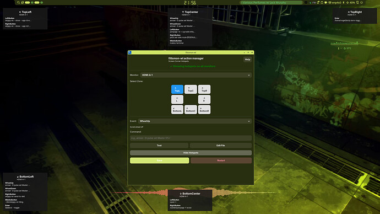Click the Test button
The width and height of the screenshot is (380, 214).
(x=159, y=146)
